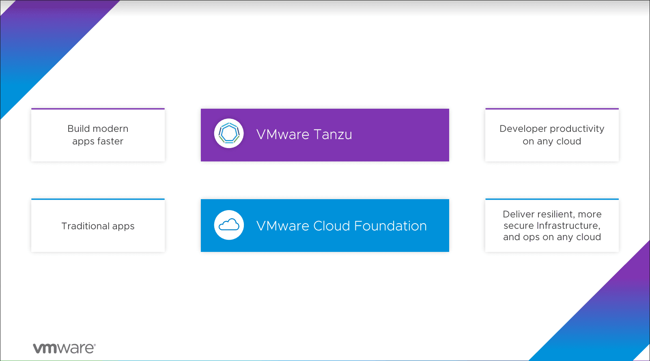
Task: Open the "Deliver resilient, more secure Infrastructure" card
Action: 552,226
